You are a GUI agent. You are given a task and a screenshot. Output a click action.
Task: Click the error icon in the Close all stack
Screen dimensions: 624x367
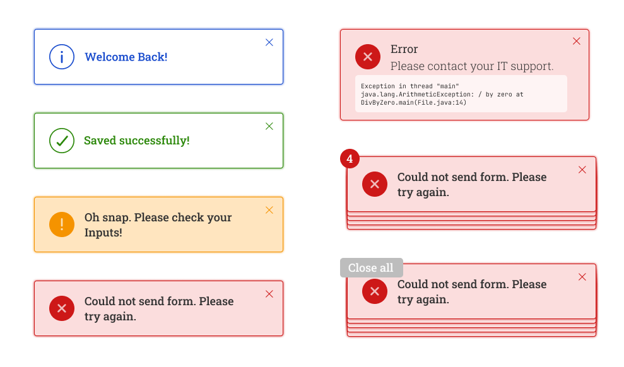[375, 291]
